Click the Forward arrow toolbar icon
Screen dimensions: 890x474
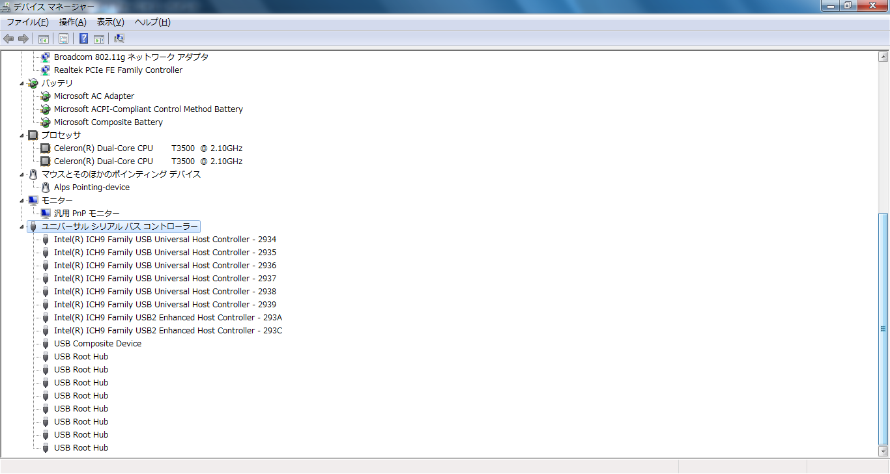(x=23, y=38)
